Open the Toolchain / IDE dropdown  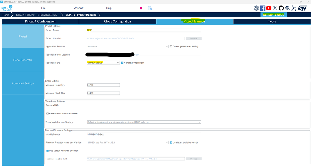103,63
